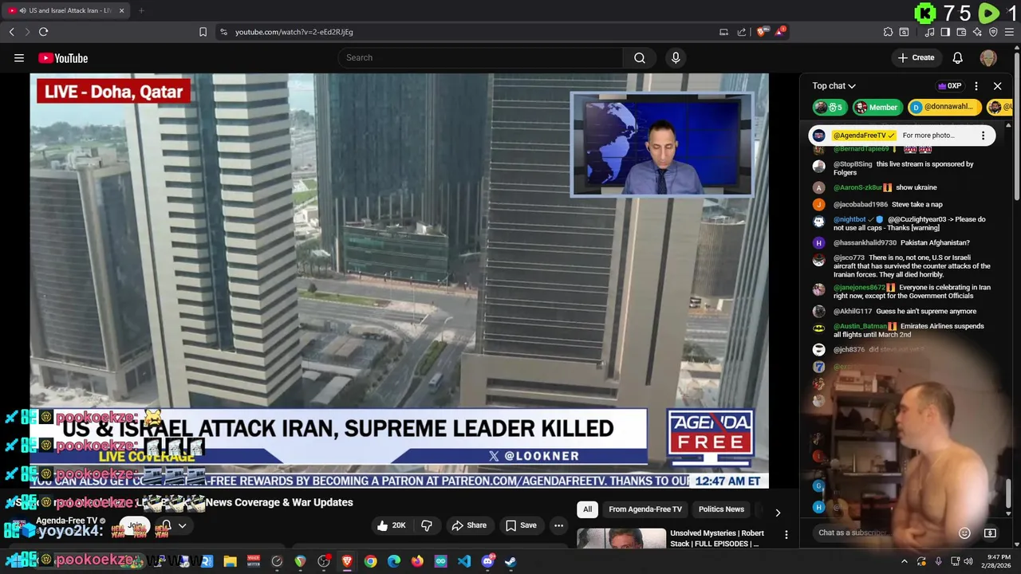
Task: Open Discord from taskbar
Action: [487, 561]
